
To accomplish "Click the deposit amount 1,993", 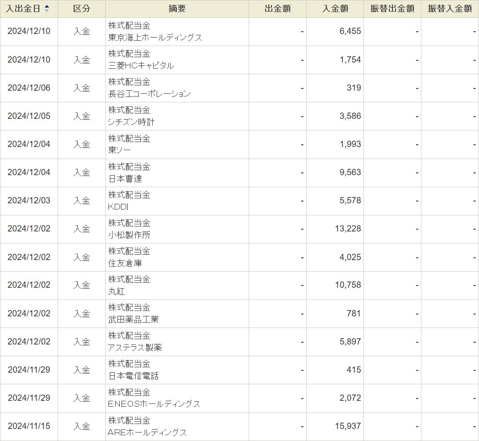I will [350, 144].
